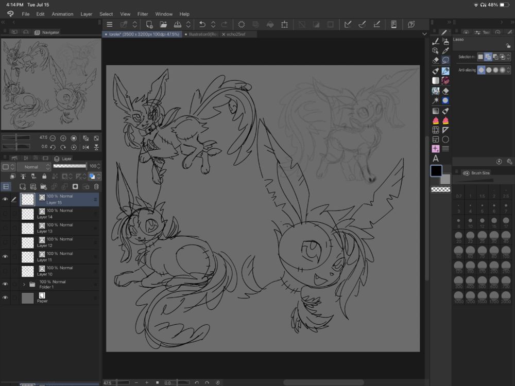Click the Fill bucket icon in command bar
The image size is (515, 386).
pos(270,25)
